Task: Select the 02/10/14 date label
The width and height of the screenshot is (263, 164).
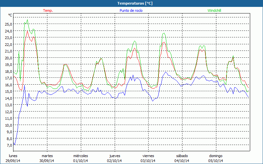Action: click(x=114, y=161)
